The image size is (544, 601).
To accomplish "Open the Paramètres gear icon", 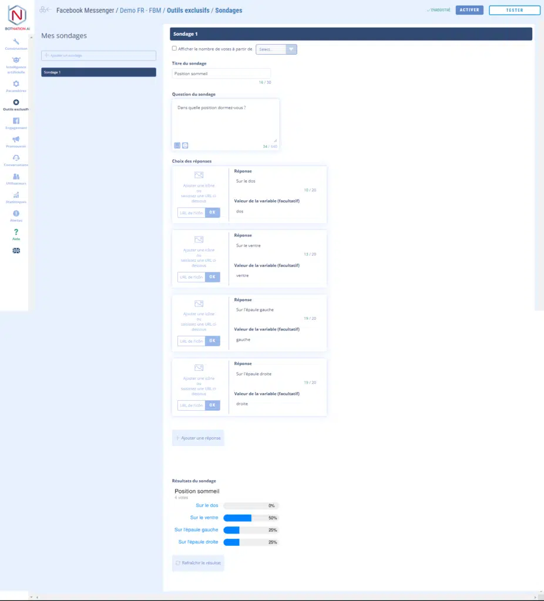I will pos(16,84).
